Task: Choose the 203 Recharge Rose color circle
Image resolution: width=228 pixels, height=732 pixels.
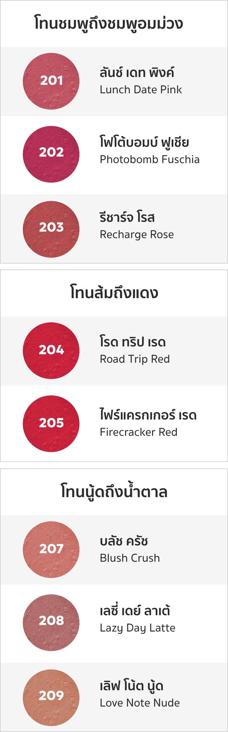Action: point(51,229)
